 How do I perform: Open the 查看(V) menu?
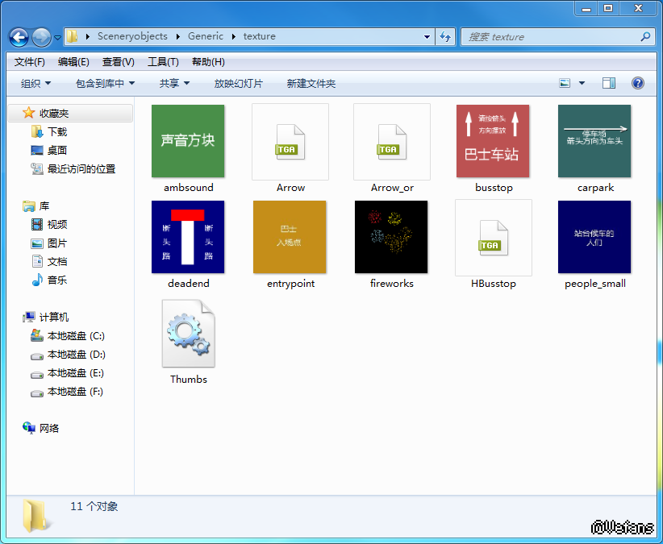(119, 62)
